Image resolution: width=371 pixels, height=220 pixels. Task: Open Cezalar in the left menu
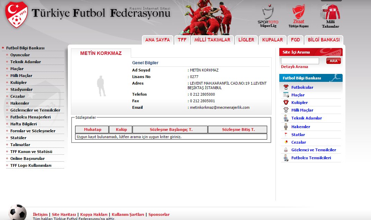coord(18,96)
